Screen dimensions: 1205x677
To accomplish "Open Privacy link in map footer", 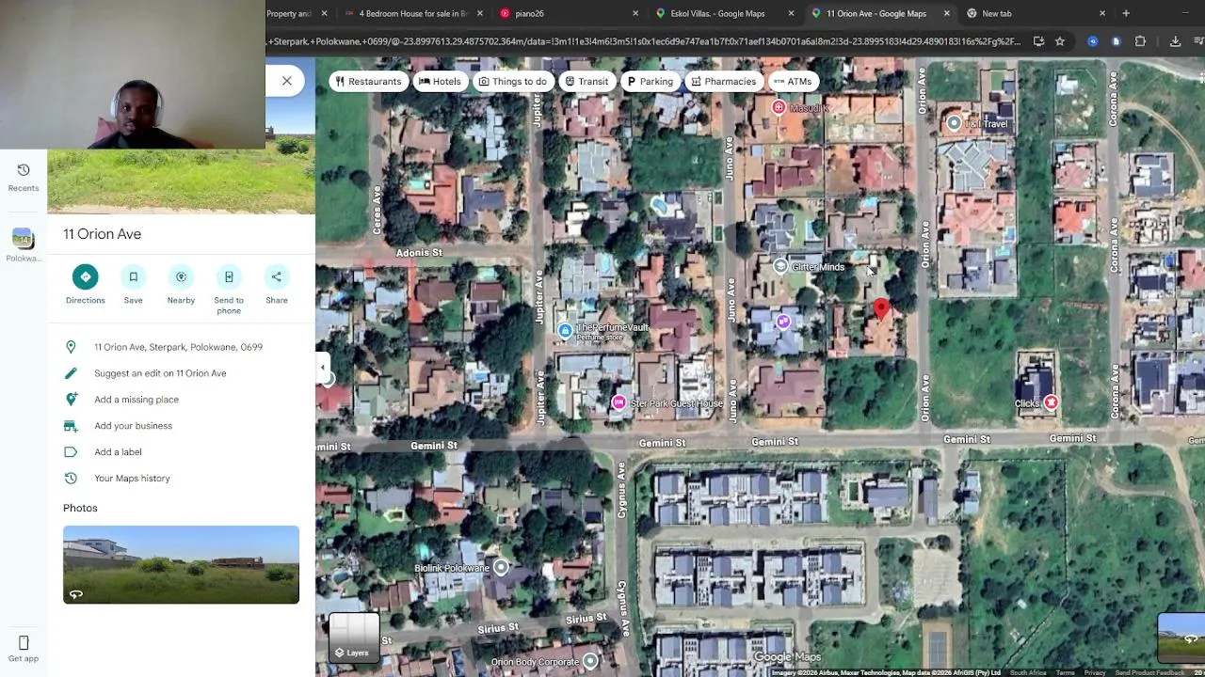I will [x=1094, y=672].
